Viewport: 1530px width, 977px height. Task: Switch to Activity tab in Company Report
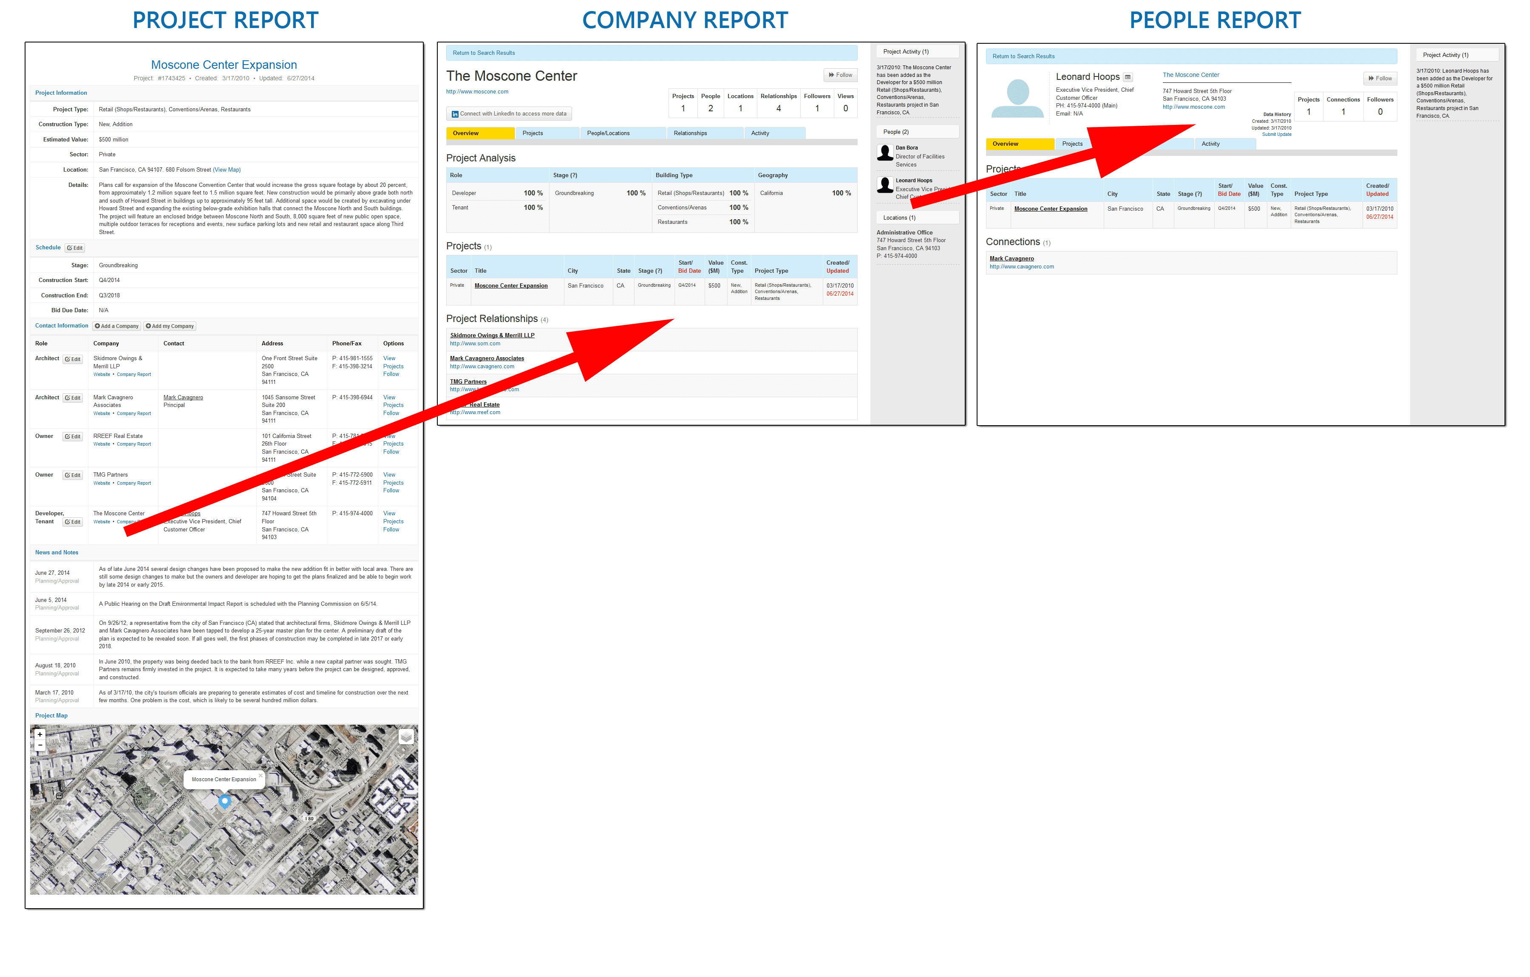(x=775, y=133)
